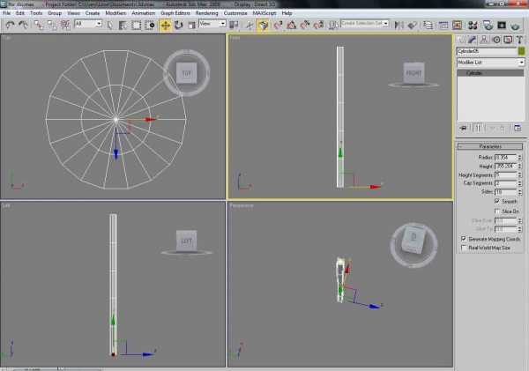Activate the Select and Scale tool
Viewport: 529px width, 371px height.
point(191,26)
